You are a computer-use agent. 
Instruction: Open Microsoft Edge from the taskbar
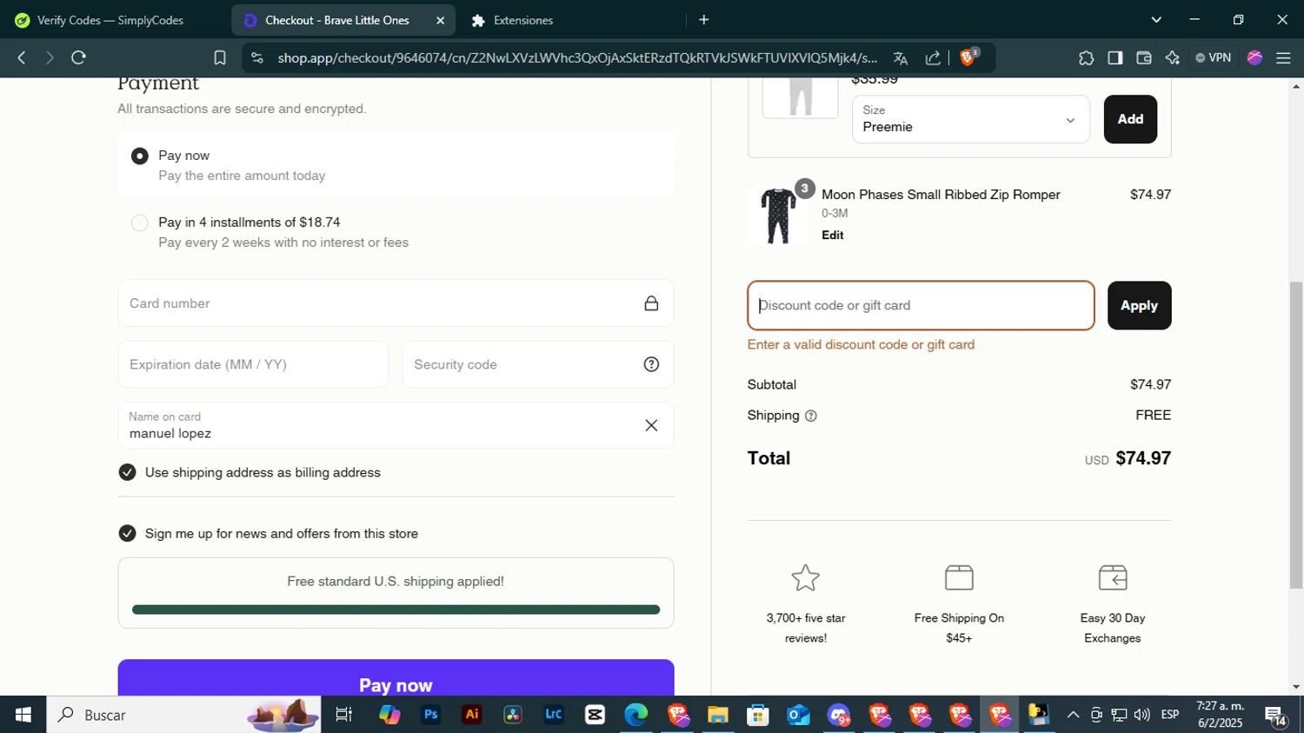pyautogui.click(x=635, y=715)
